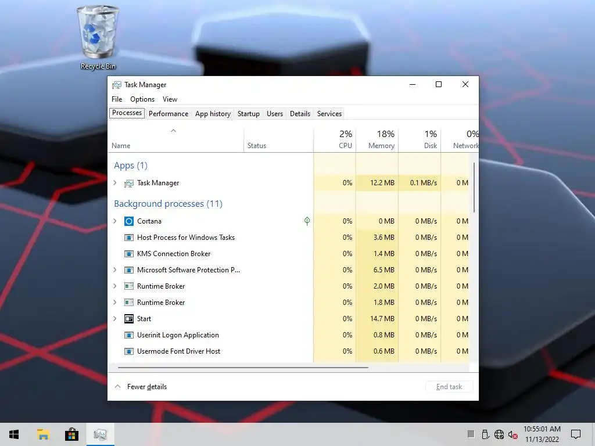Click the End task button
Viewport: 595px width, 446px height.
tap(449, 386)
